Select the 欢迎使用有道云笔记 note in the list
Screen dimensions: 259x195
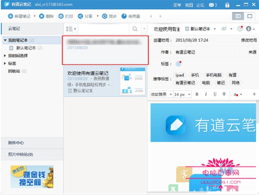[105, 81]
